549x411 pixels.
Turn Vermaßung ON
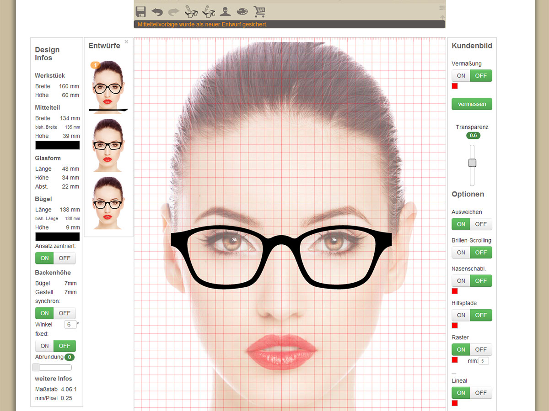coord(461,76)
